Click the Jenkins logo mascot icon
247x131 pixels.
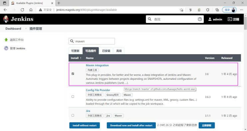(x=6, y=19)
